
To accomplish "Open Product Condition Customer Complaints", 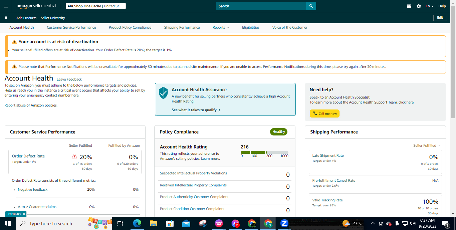I will point(192,209).
